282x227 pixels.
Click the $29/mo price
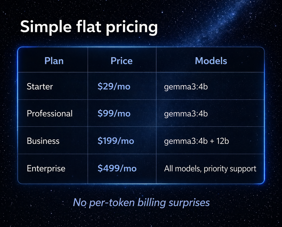114,86
